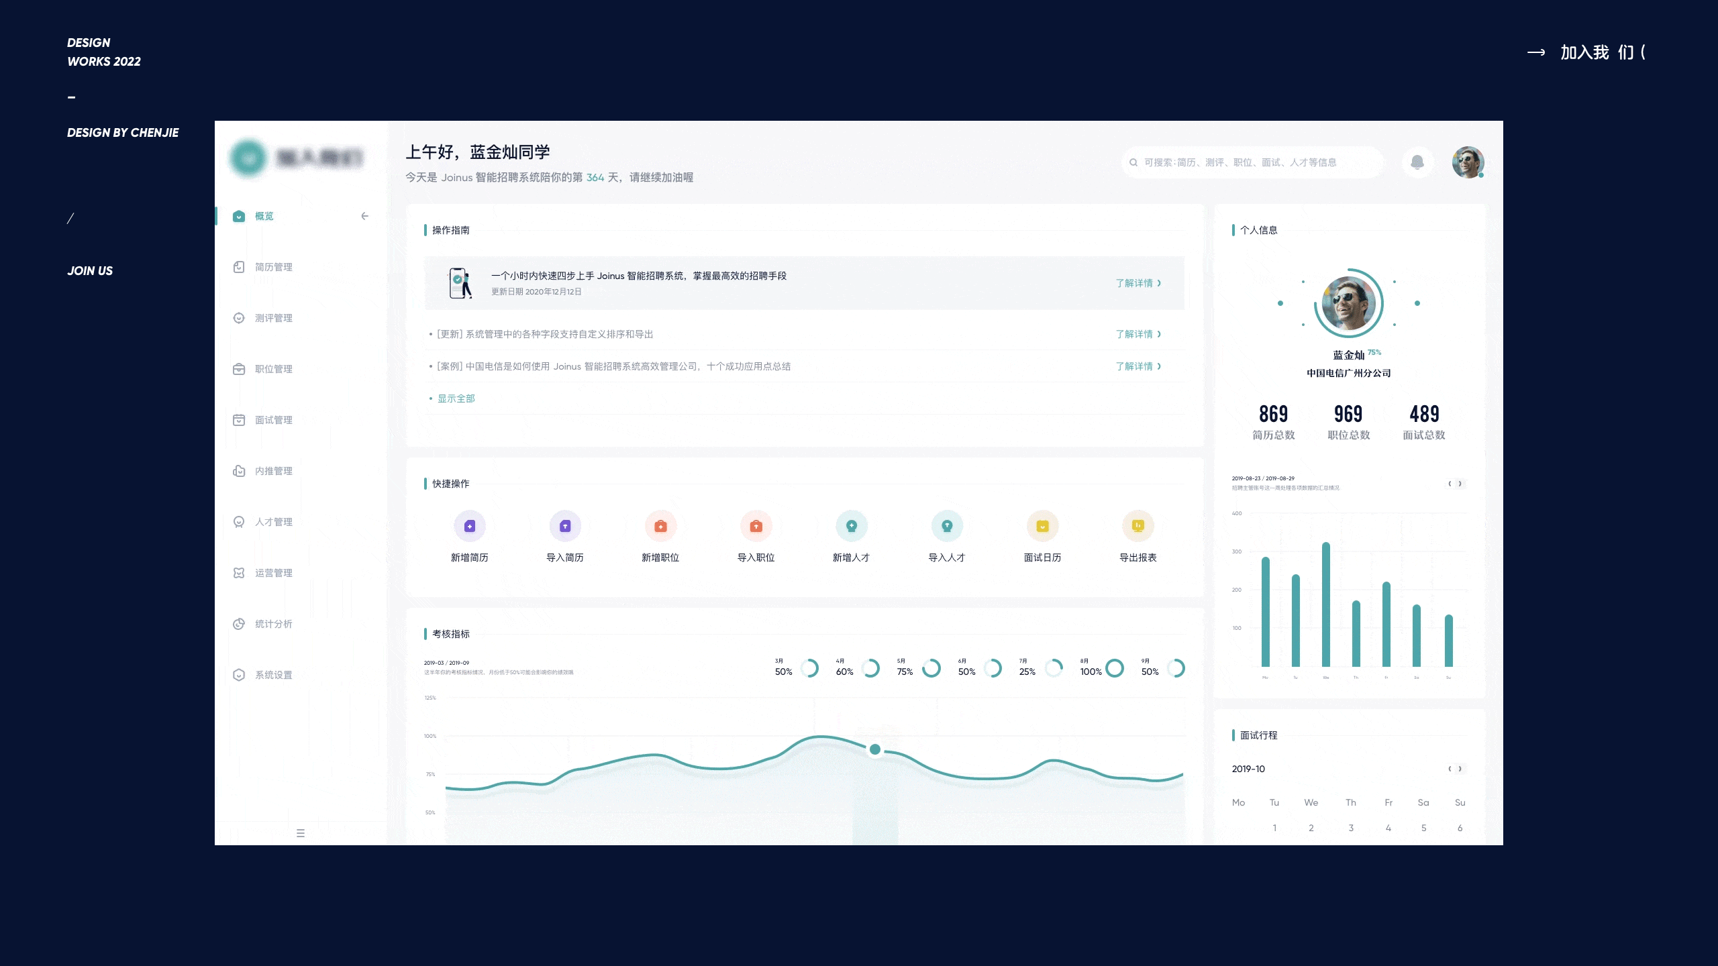1718x966 pixels.
Task: Collapse sidebar with the left arrow
Action: [x=364, y=216]
